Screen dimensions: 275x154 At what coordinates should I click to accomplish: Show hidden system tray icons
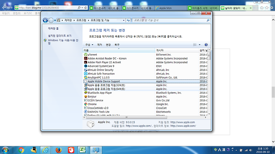[236, 150]
